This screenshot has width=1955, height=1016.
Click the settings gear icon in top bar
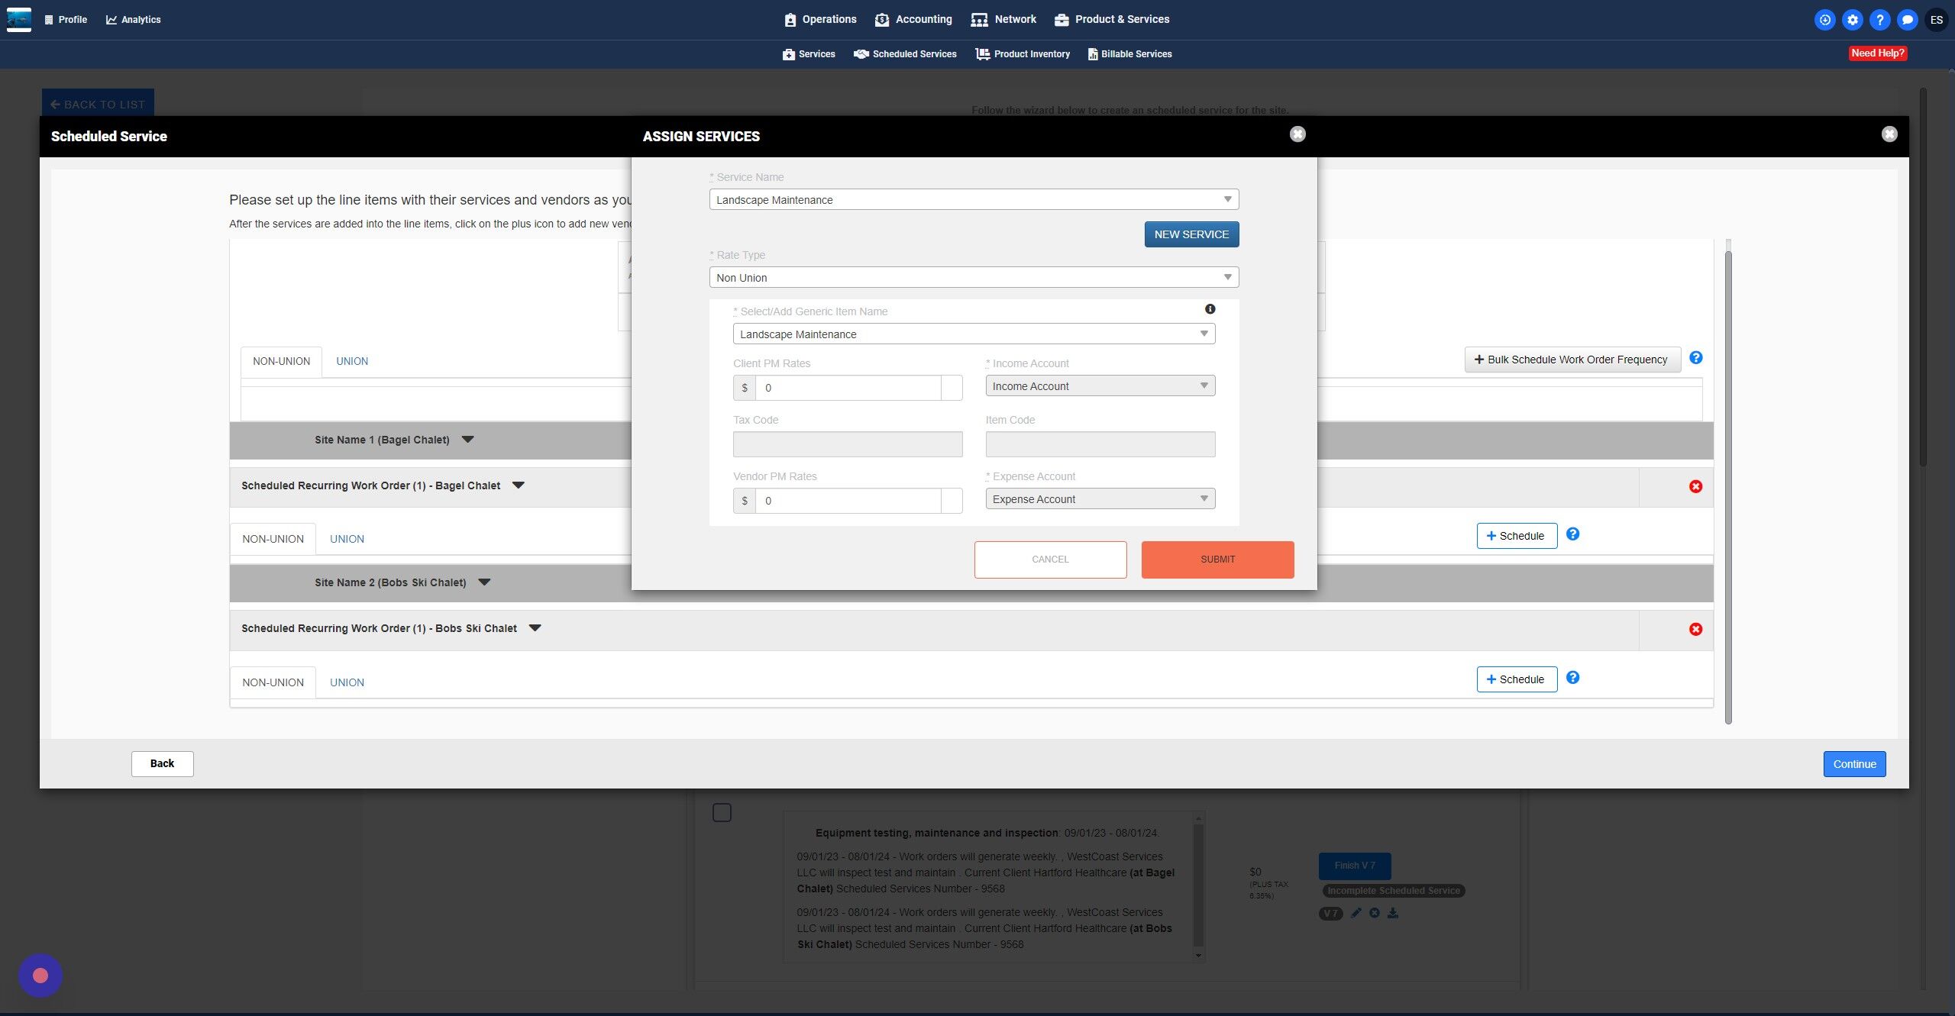pos(1852,20)
